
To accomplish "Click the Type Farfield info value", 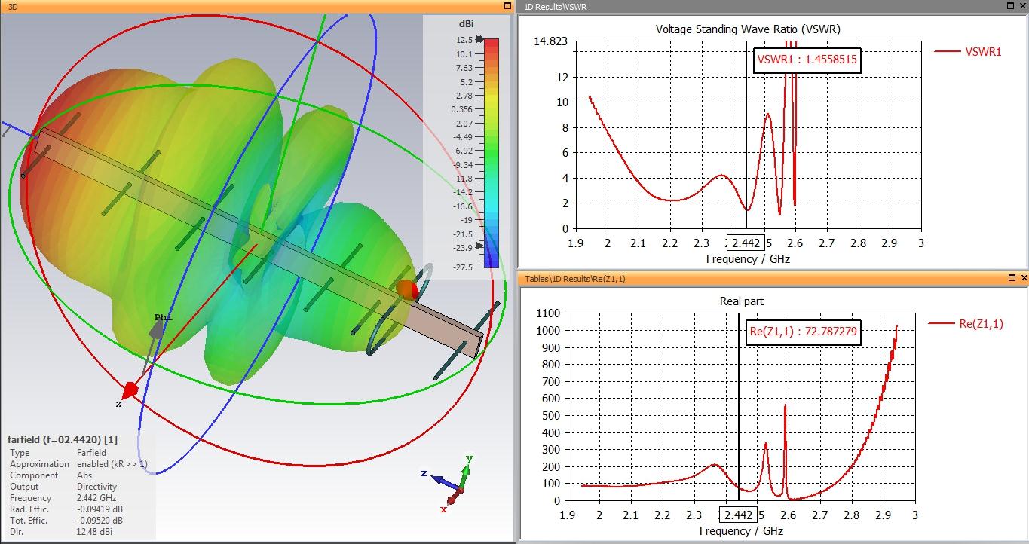I will click(x=92, y=453).
